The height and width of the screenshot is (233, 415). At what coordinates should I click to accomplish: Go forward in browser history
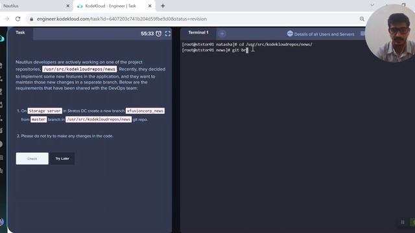coord(7,19)
